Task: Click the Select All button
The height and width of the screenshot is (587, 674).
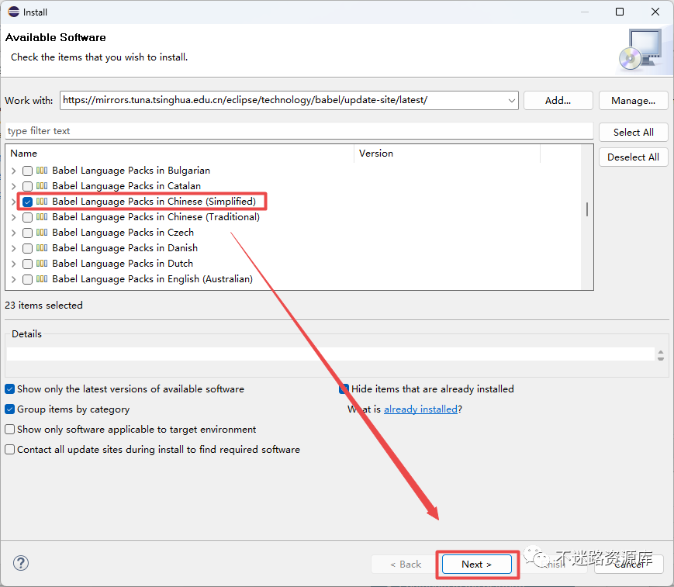Action: (x=633, y=133)
